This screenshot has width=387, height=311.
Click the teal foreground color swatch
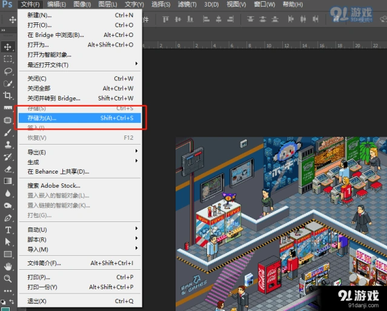coord(5,309)
